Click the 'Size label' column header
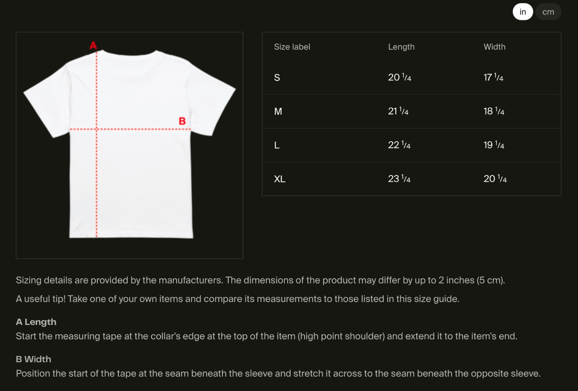578x391 pixels. click(x=292, y=47)
